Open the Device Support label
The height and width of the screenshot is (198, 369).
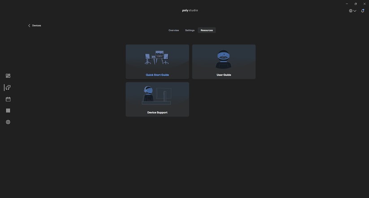pos(157,112)
